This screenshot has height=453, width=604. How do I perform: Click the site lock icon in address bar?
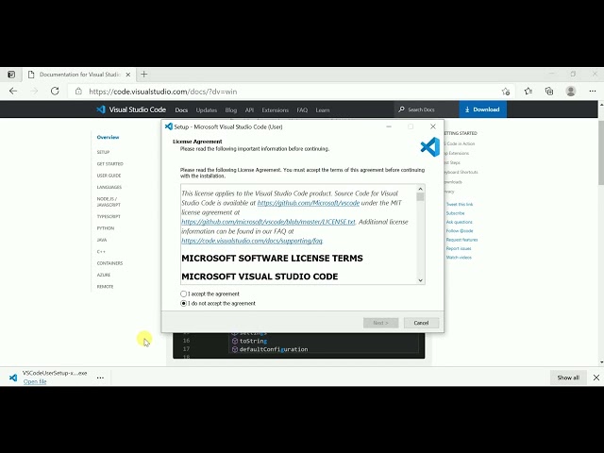[78, 92]
